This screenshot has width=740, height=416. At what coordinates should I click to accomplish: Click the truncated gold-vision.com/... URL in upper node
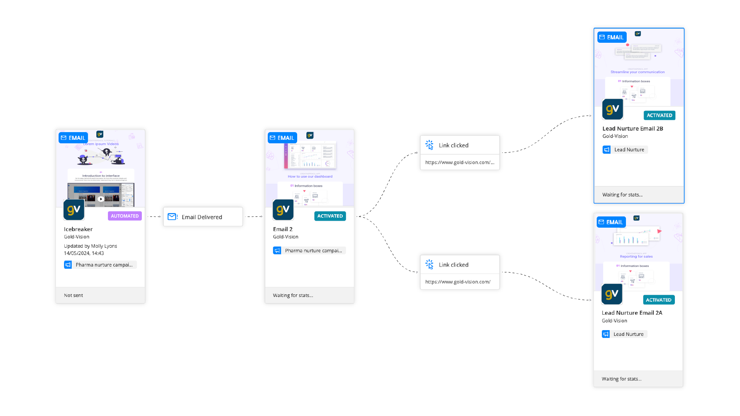460,162
